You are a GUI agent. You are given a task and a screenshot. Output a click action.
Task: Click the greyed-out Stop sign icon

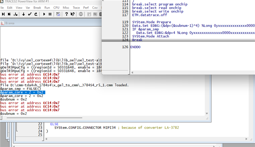(81, 14)
